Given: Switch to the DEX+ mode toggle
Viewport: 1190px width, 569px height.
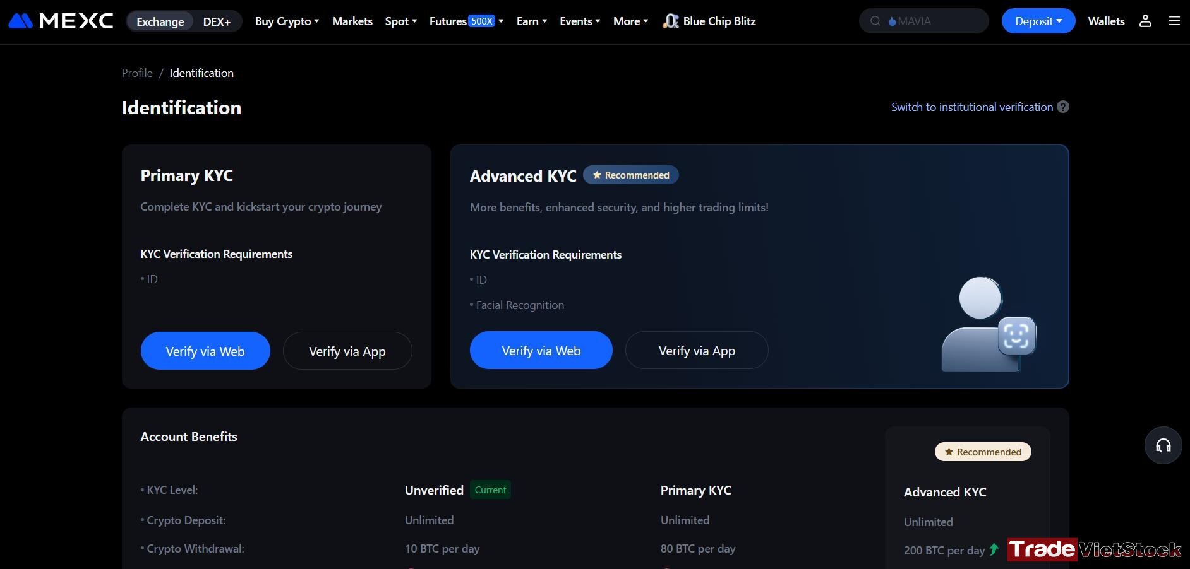Looking at the screenshot, I should tap(217, 21).
